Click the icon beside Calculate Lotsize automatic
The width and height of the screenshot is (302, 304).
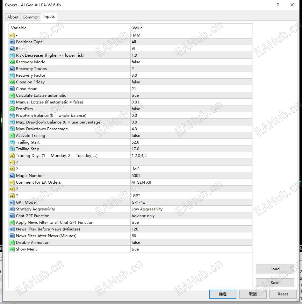12,95
